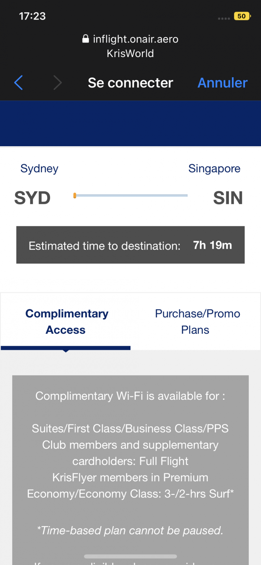Tap the signal dots in the status bar
261x565 pixels.
click(x=224, y=18)
